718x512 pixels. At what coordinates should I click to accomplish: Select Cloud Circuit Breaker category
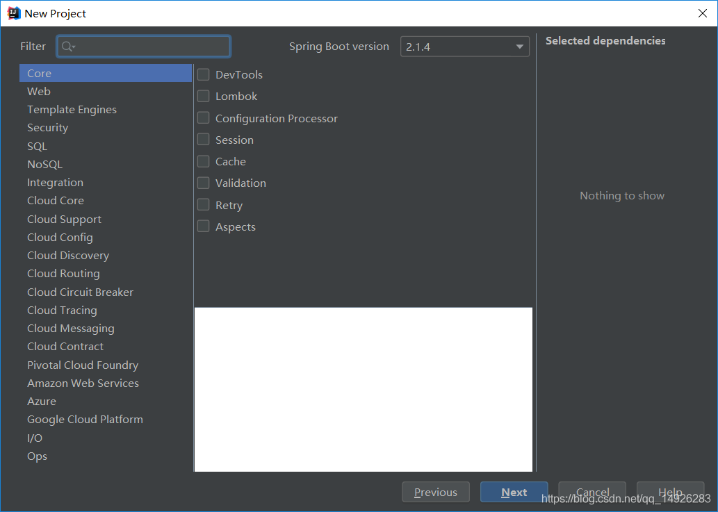(106, 292)
